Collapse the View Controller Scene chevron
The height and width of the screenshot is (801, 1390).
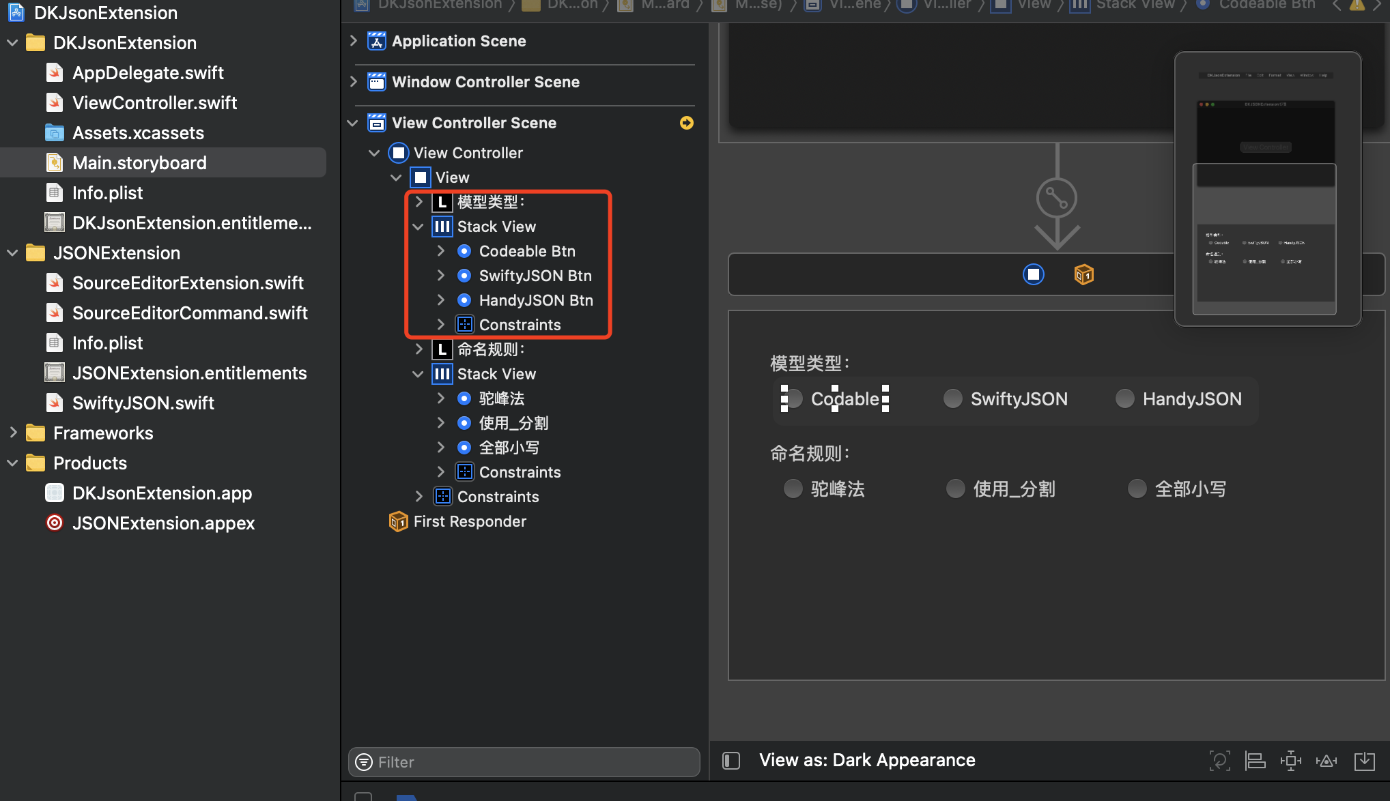click(353, 123)
